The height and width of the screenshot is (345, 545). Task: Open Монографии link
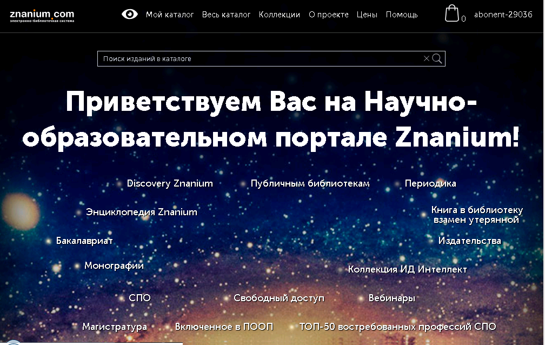coord(114,266)
